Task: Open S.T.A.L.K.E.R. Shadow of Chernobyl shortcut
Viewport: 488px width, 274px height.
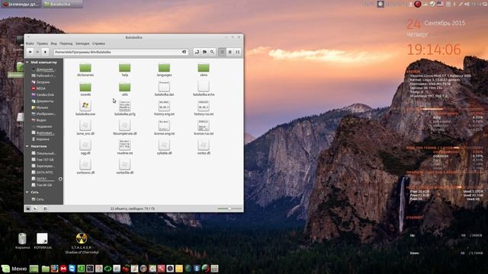Action: [x=82, y=244]
